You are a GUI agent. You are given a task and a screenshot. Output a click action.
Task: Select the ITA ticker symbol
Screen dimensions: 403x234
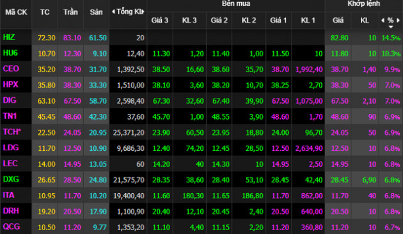pyautogui.click(x=8, y=195)
